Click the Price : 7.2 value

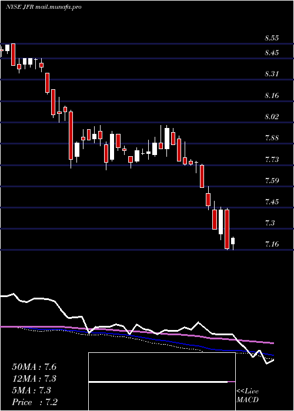pyautogui.click(x=35, y=402)
